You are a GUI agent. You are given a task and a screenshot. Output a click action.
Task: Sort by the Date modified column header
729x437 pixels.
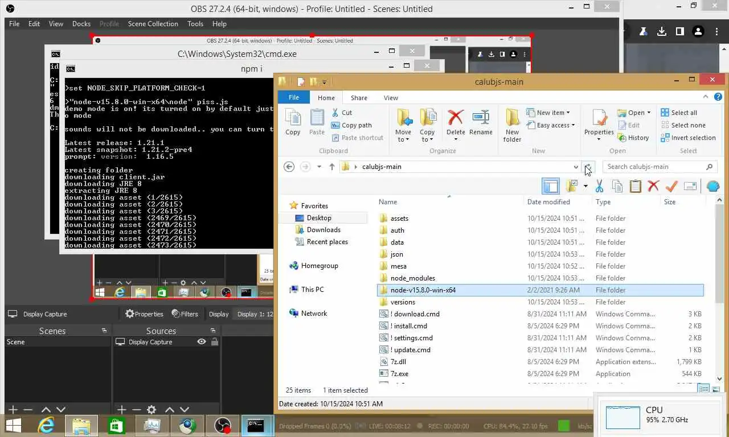(x=548, y=202)
